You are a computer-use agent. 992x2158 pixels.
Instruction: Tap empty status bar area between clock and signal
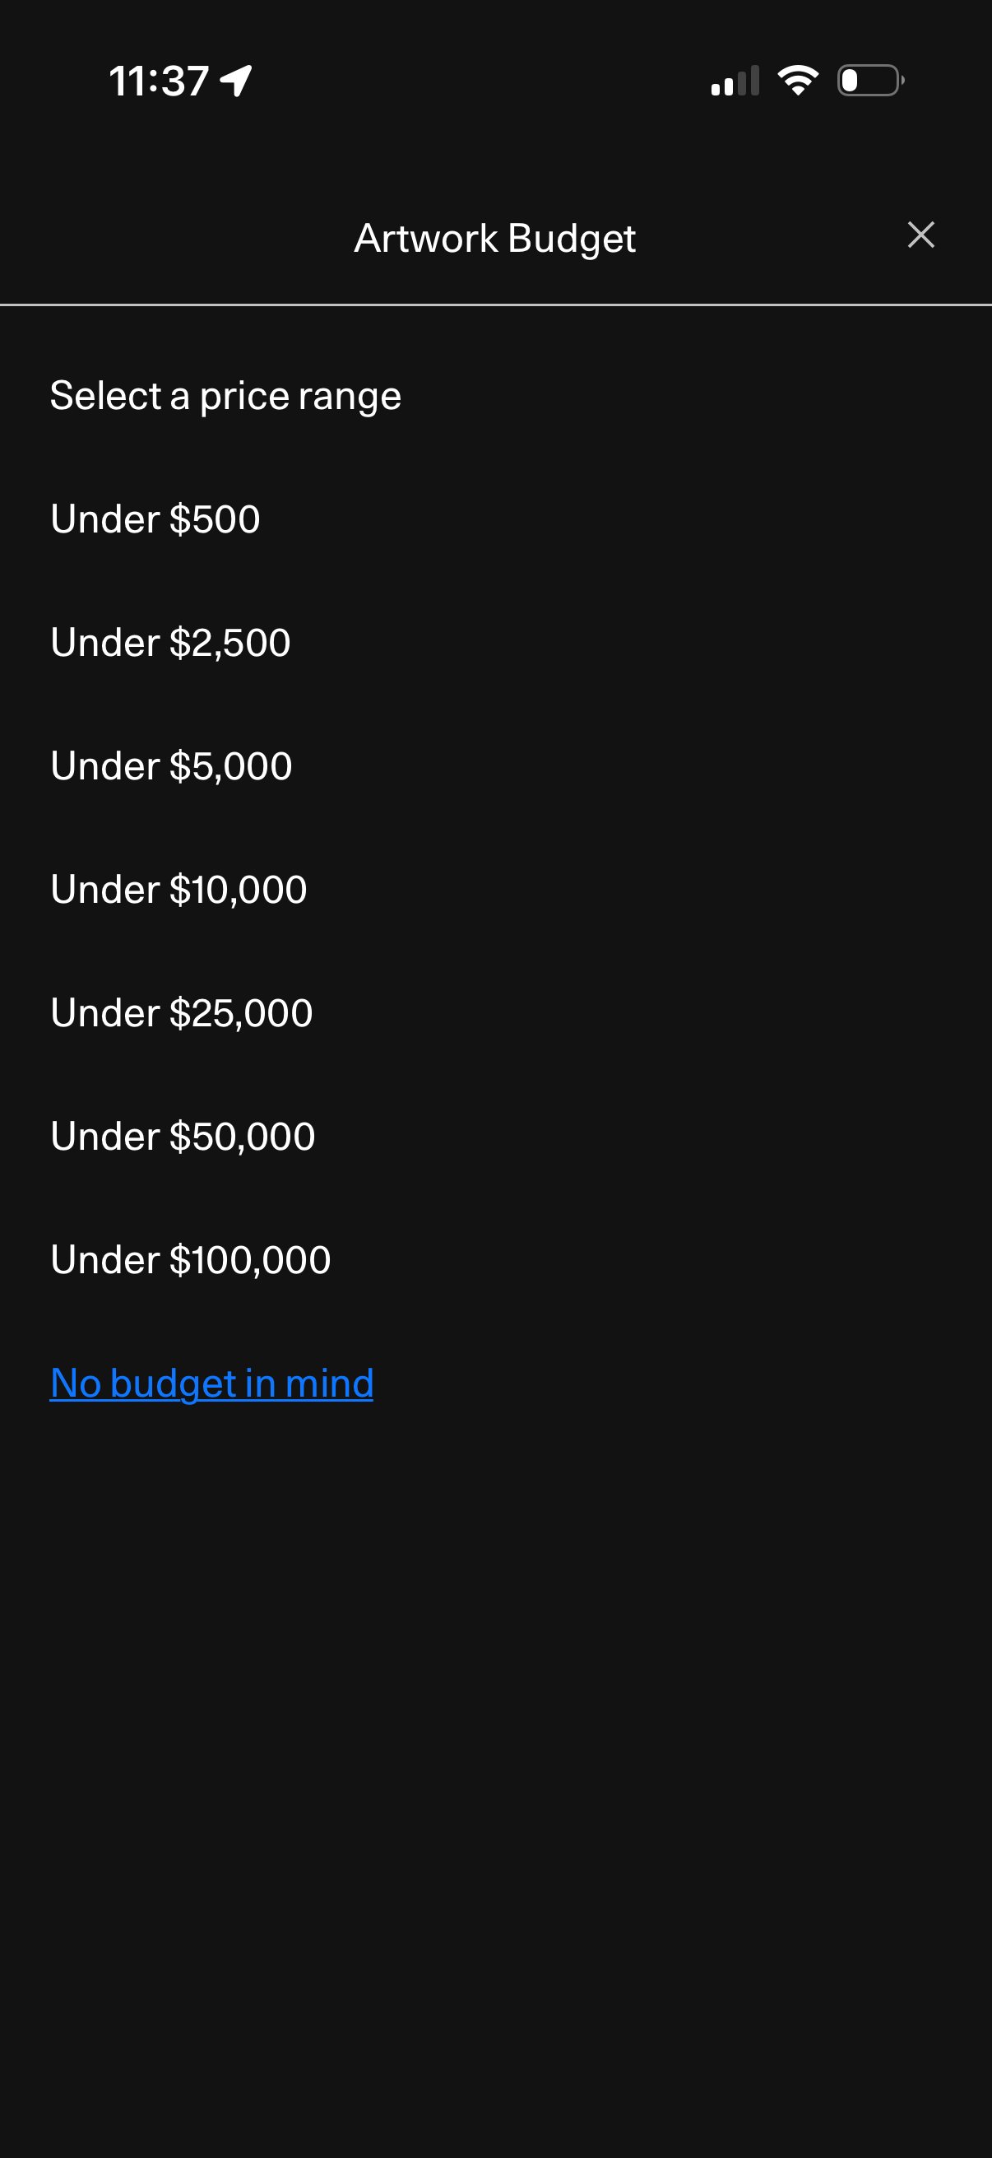[x=477, y=81]
